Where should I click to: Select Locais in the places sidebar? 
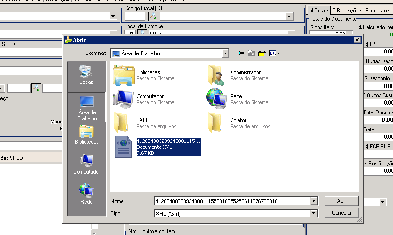86,75
